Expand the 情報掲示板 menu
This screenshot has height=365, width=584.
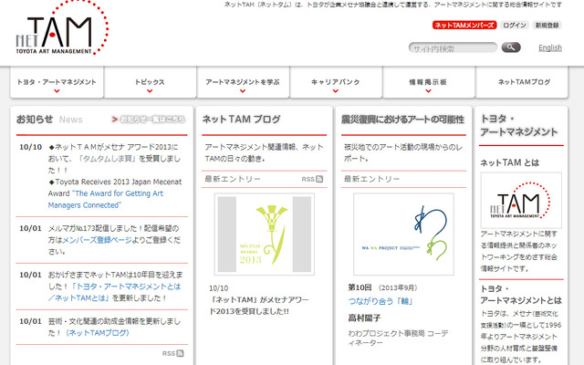point(428,83)
